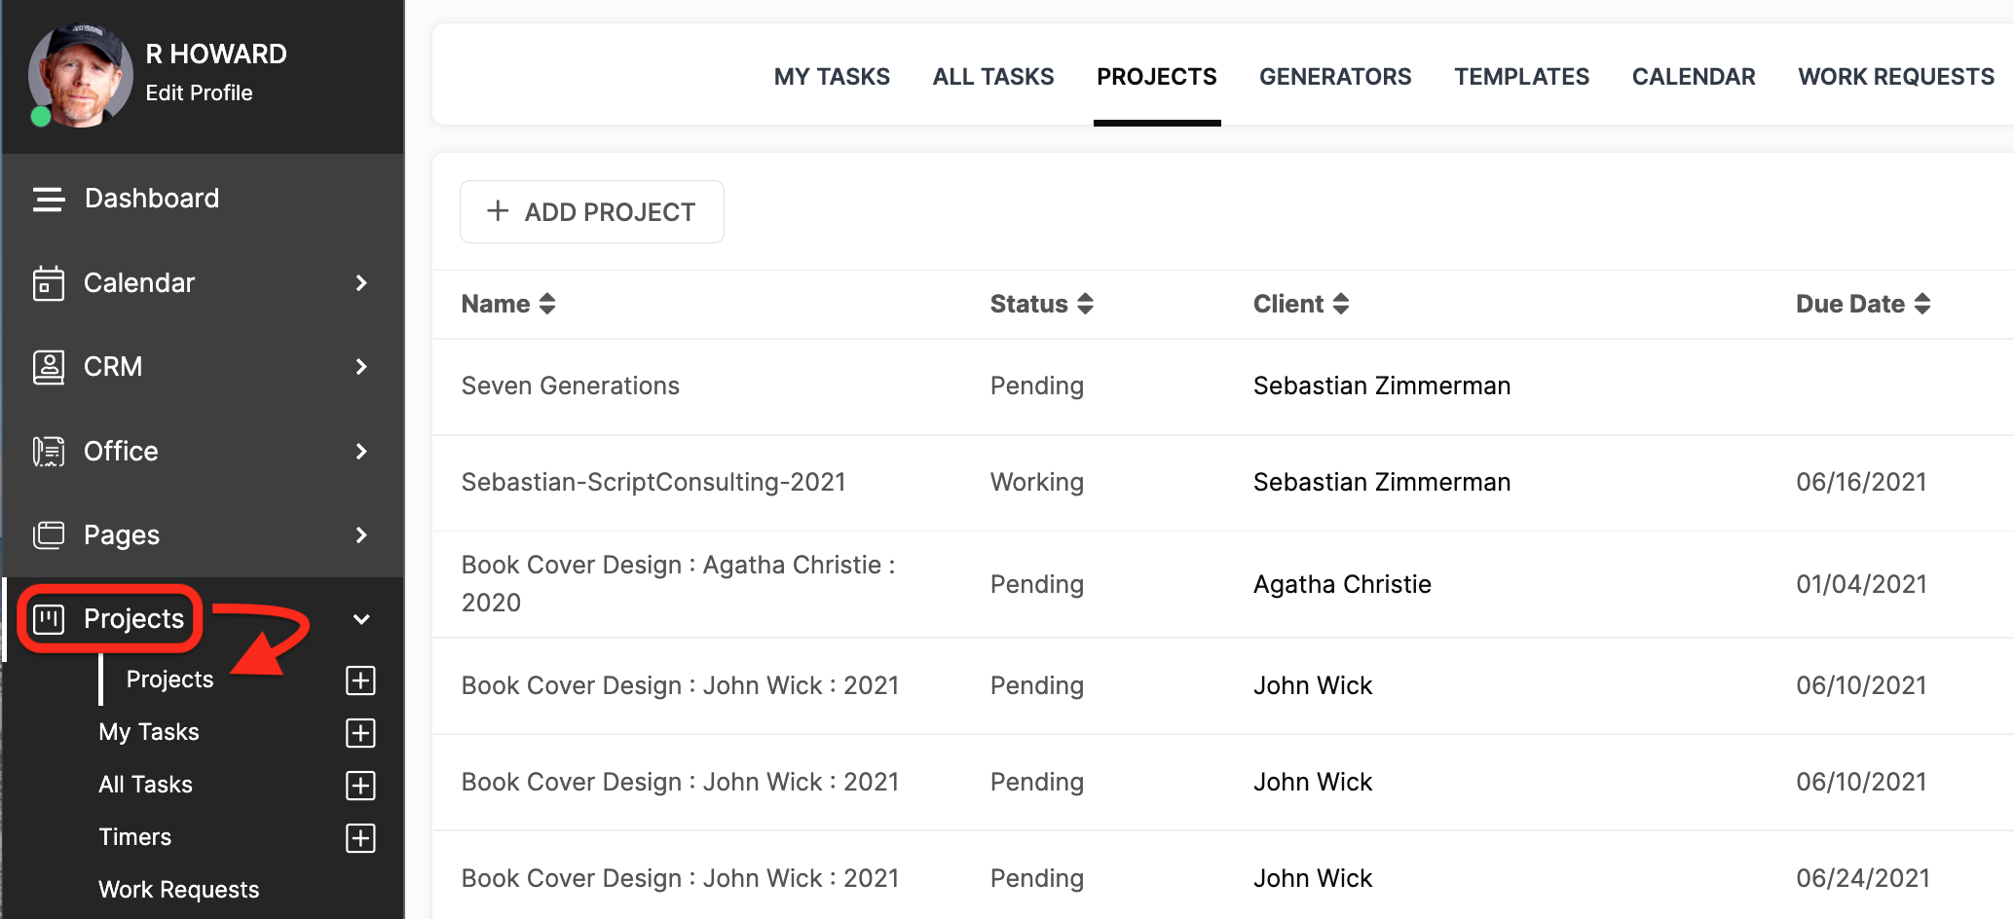Open the Templates tab

[x=1522, y=77]
